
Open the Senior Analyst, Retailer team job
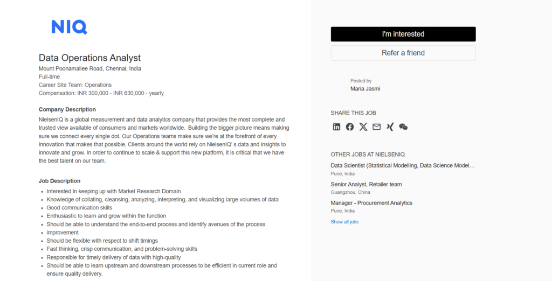click(366, 184)
